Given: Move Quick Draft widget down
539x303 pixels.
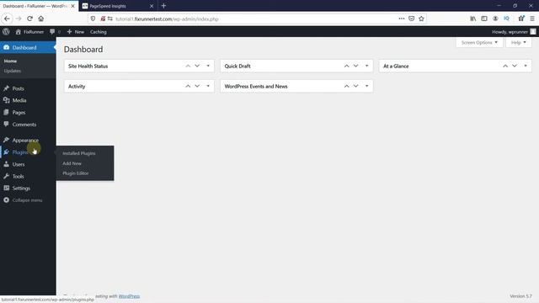Looking at the screenshot, I should (355, 66).
